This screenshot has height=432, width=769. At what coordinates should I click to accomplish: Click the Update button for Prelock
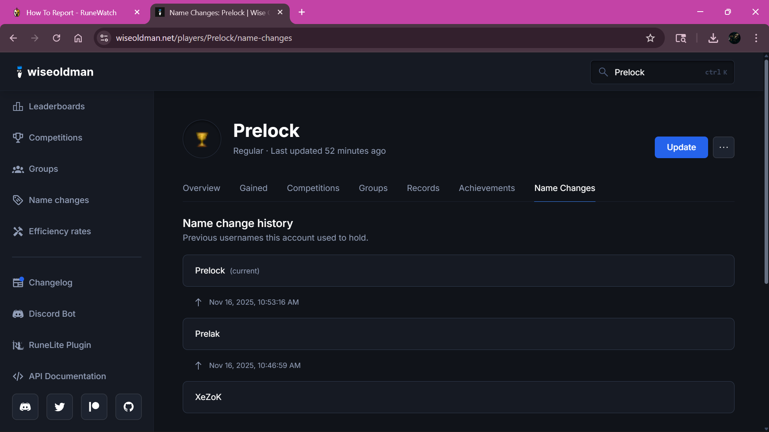(x=681, y=147)
